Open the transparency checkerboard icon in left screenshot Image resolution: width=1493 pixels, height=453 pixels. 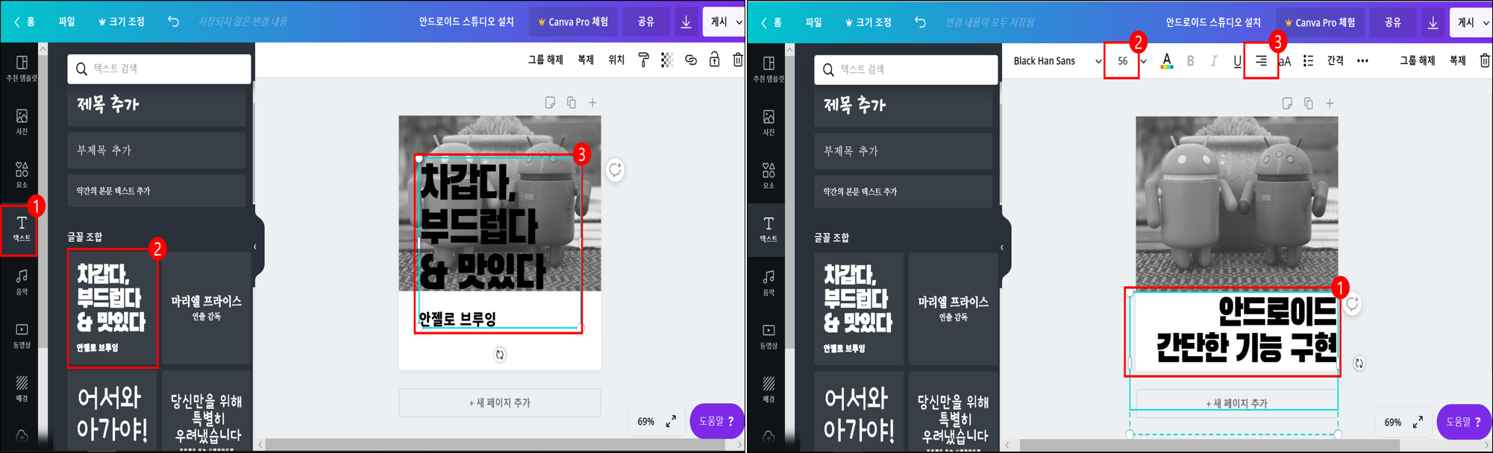(x=667, y=60)
